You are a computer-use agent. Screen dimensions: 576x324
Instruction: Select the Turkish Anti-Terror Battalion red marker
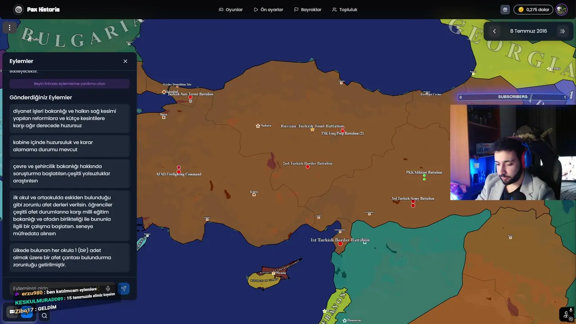190,97
